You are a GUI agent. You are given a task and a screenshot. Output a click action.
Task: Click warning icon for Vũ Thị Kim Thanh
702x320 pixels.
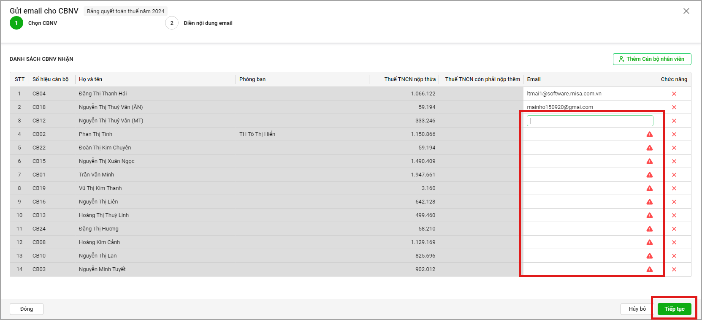(649, 188)
